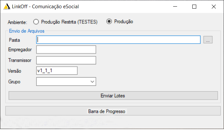The image size is (224, 132).
Task: Click the Envio de Arquivos group heading
Action: [x=27, y=31]
